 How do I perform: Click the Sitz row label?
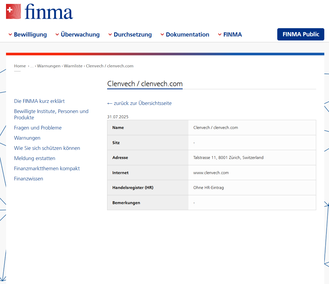point(116,143)
